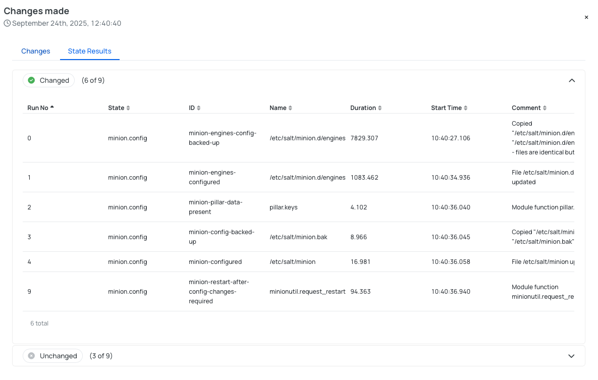Screen dimensions: 598x380
Task: Select the minion-engines-config-backed-up row ID
Action: pyautogui.click(x=223, y=138)
